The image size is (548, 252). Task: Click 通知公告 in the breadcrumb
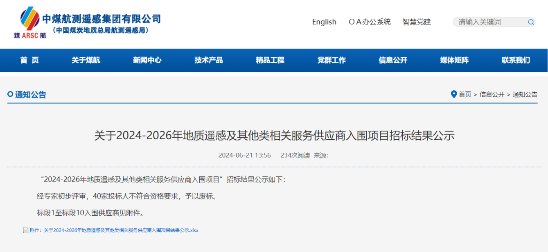pos(525,94)
